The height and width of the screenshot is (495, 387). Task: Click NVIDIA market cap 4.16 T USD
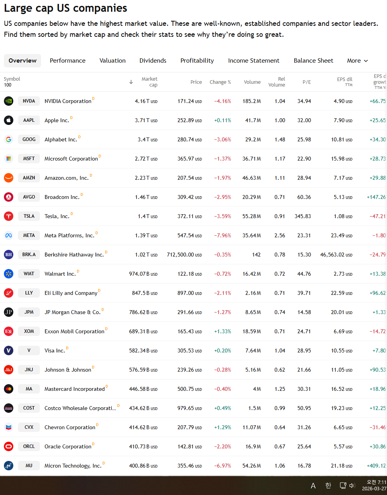146,101
